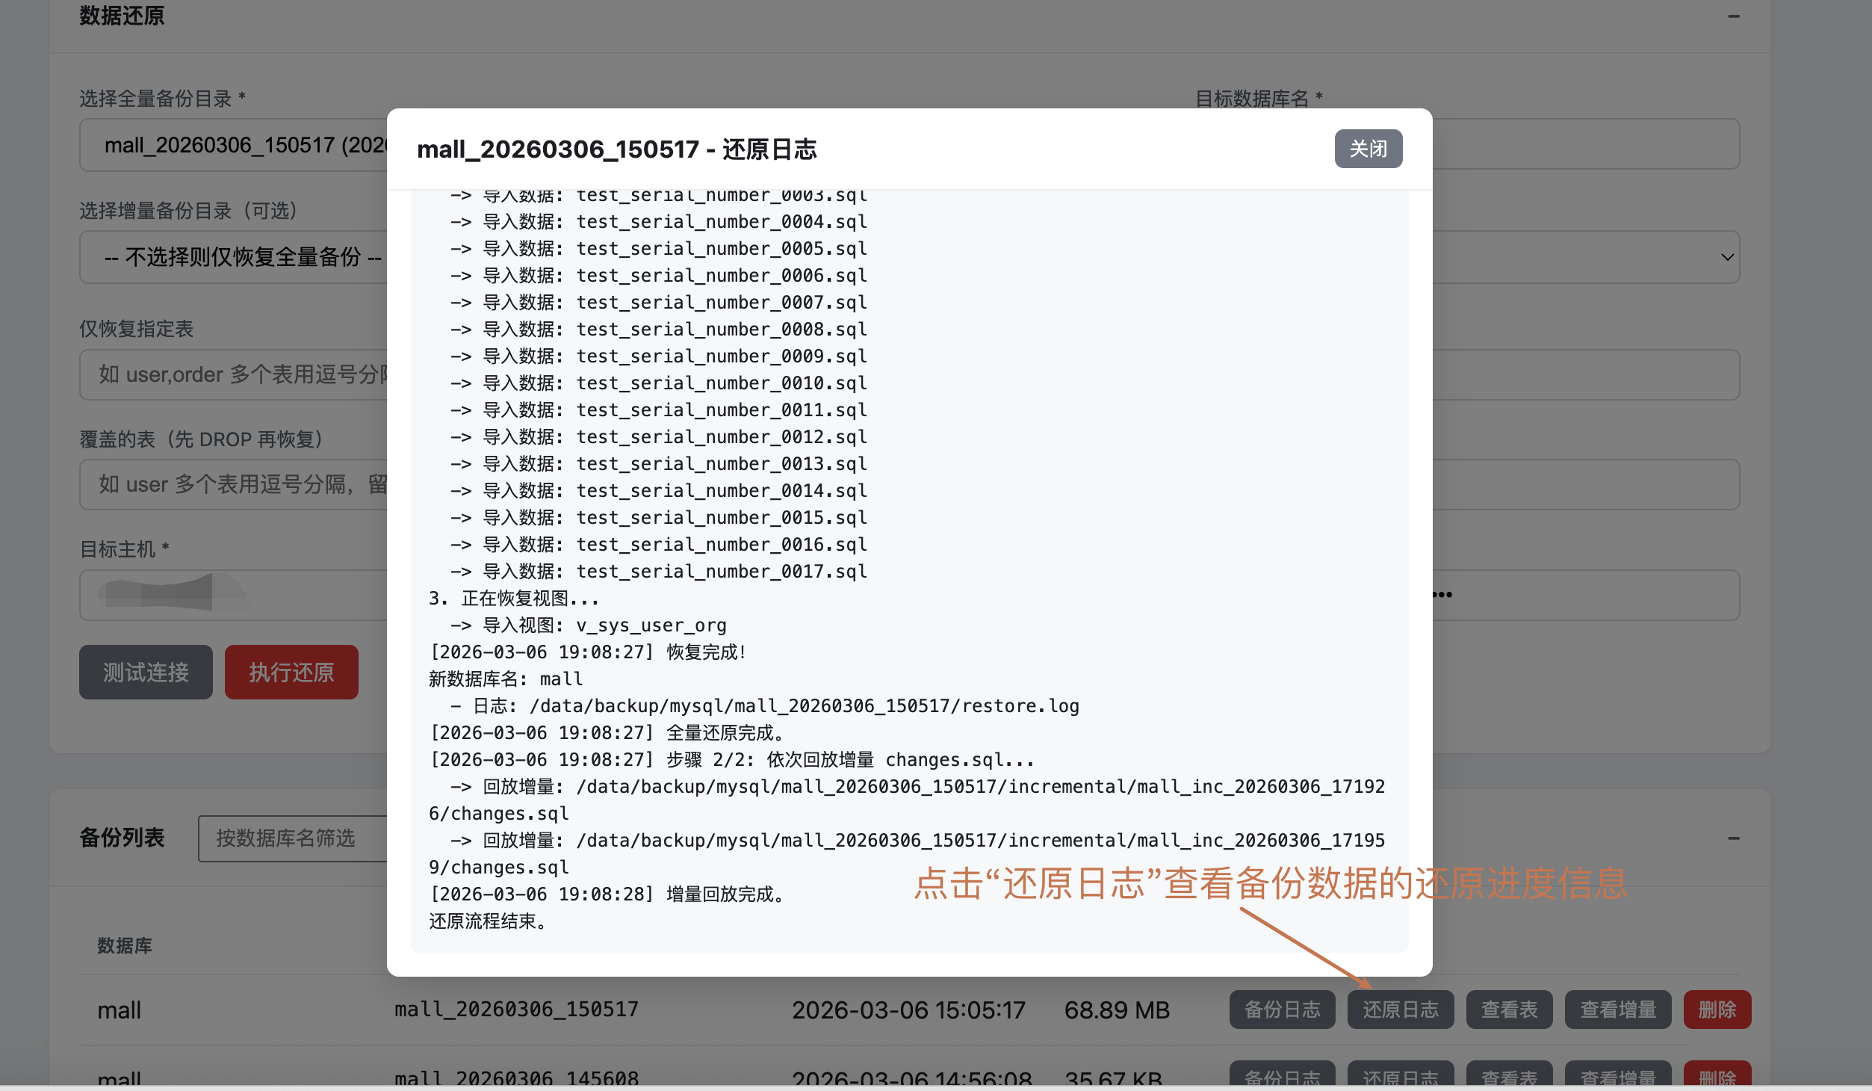Click 查看表 on mall_20260306_150517 backup
This screenshot has height=1091, width=1872.
pyautogui.click(x=1509, y=1010)
